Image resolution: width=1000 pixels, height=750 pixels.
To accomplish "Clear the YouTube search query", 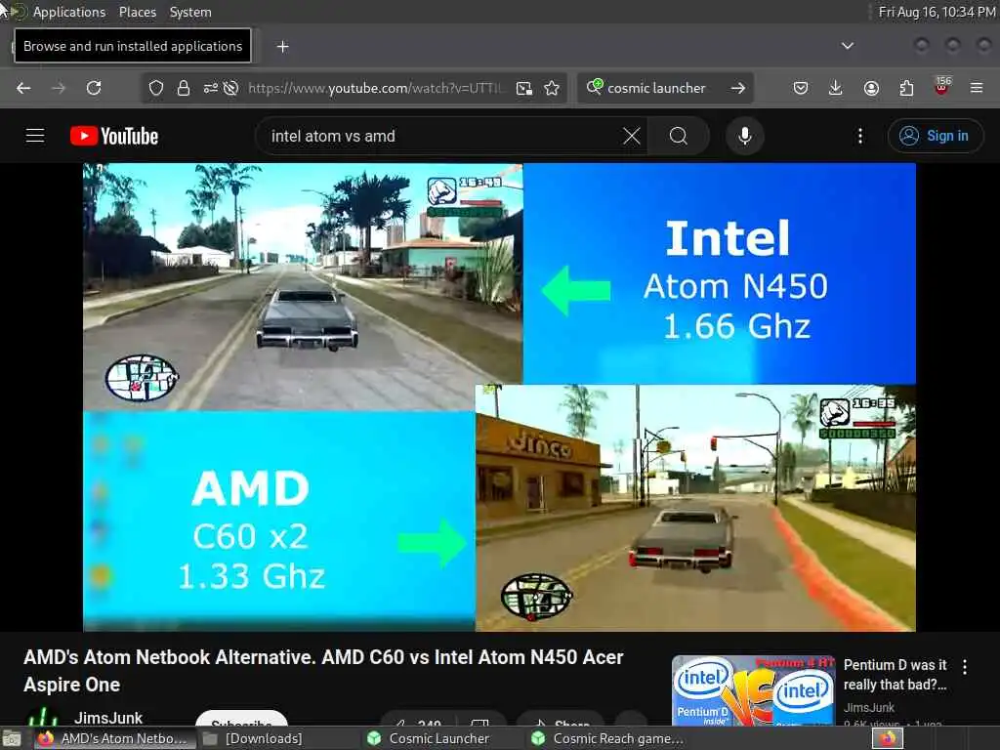I will (632, 136).
